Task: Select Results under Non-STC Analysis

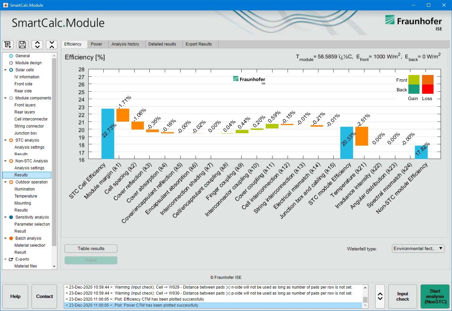Action: 27,175
